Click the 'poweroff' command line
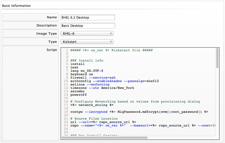 point(78,95)
